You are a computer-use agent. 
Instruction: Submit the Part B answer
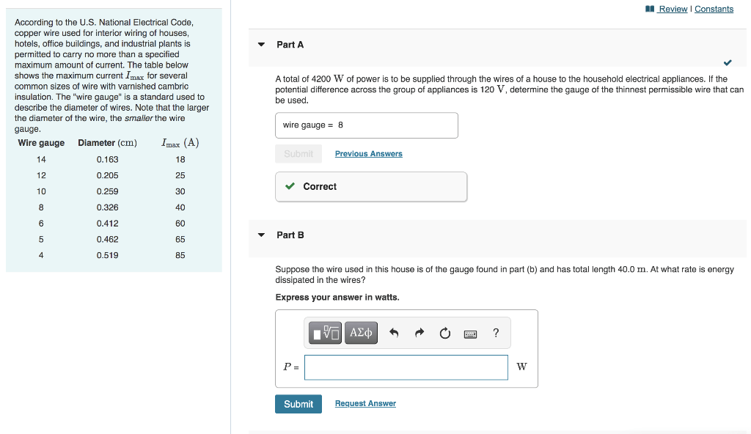(298, 404)
